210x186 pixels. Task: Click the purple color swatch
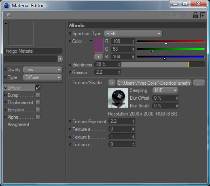(x=99, y=45)
